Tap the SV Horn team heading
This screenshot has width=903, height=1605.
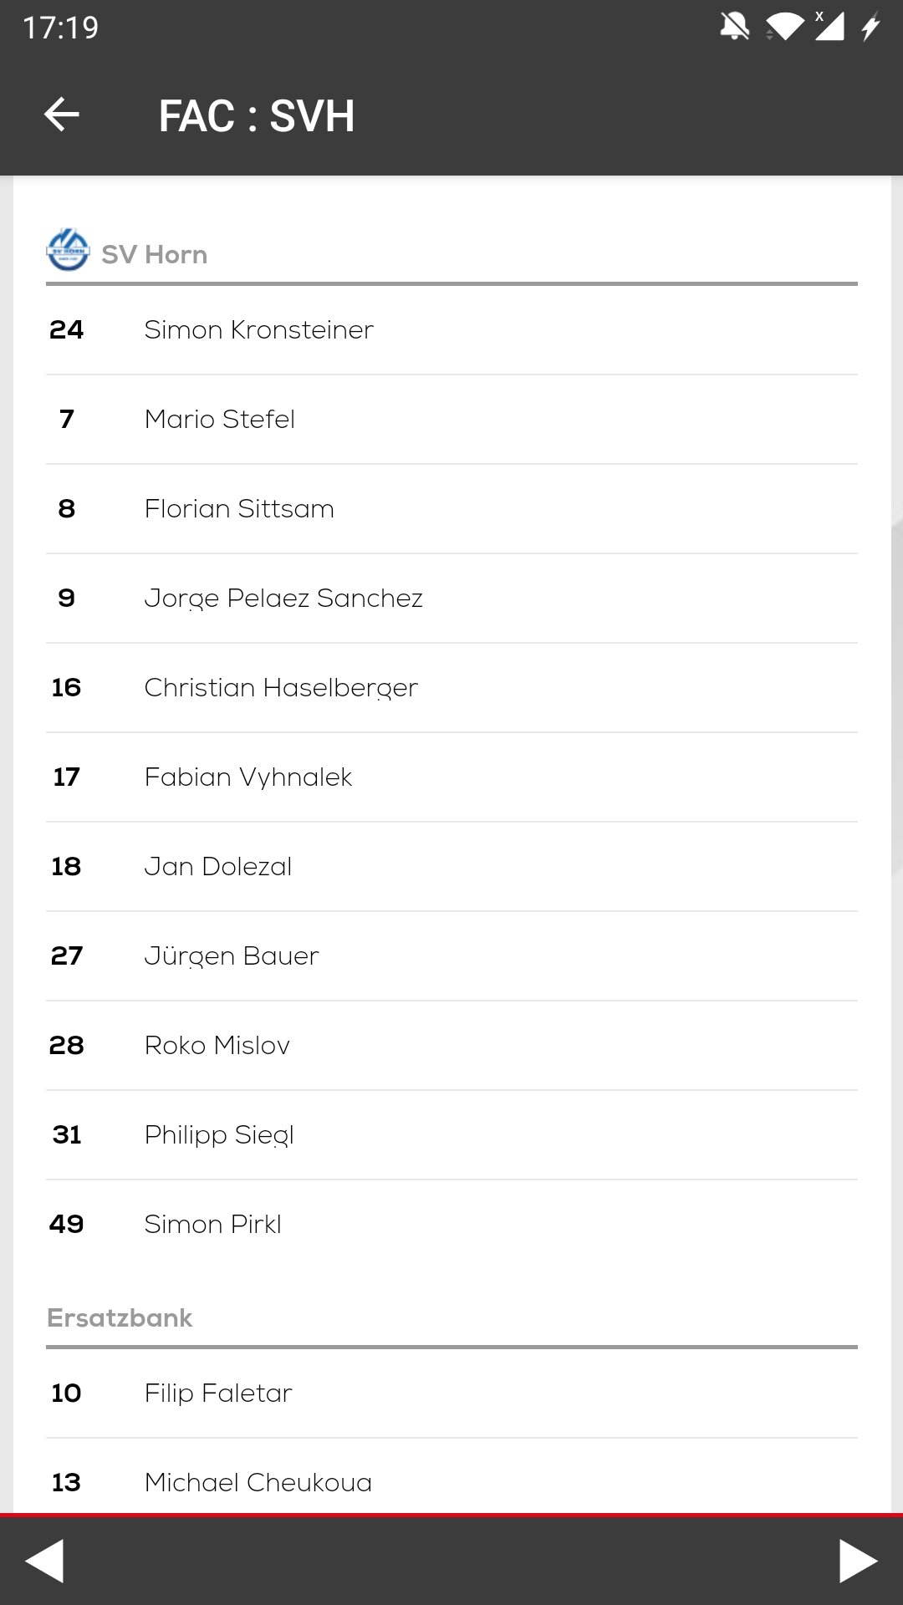[154, 254]
